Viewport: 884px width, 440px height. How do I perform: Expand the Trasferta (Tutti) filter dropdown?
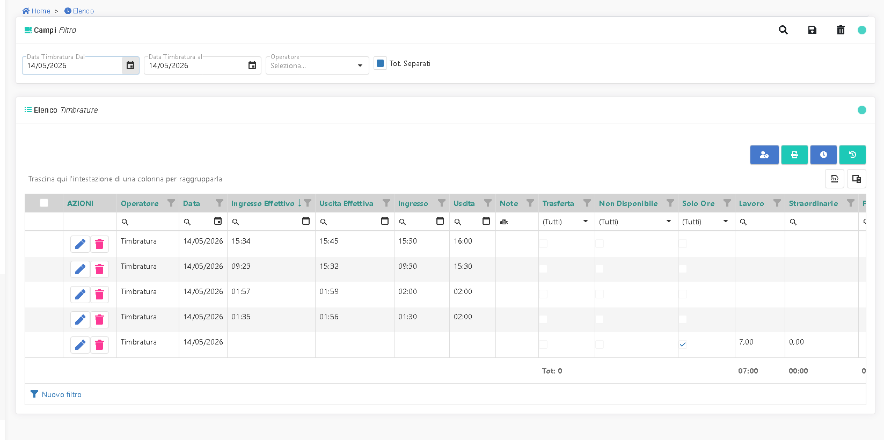point(566,222)
